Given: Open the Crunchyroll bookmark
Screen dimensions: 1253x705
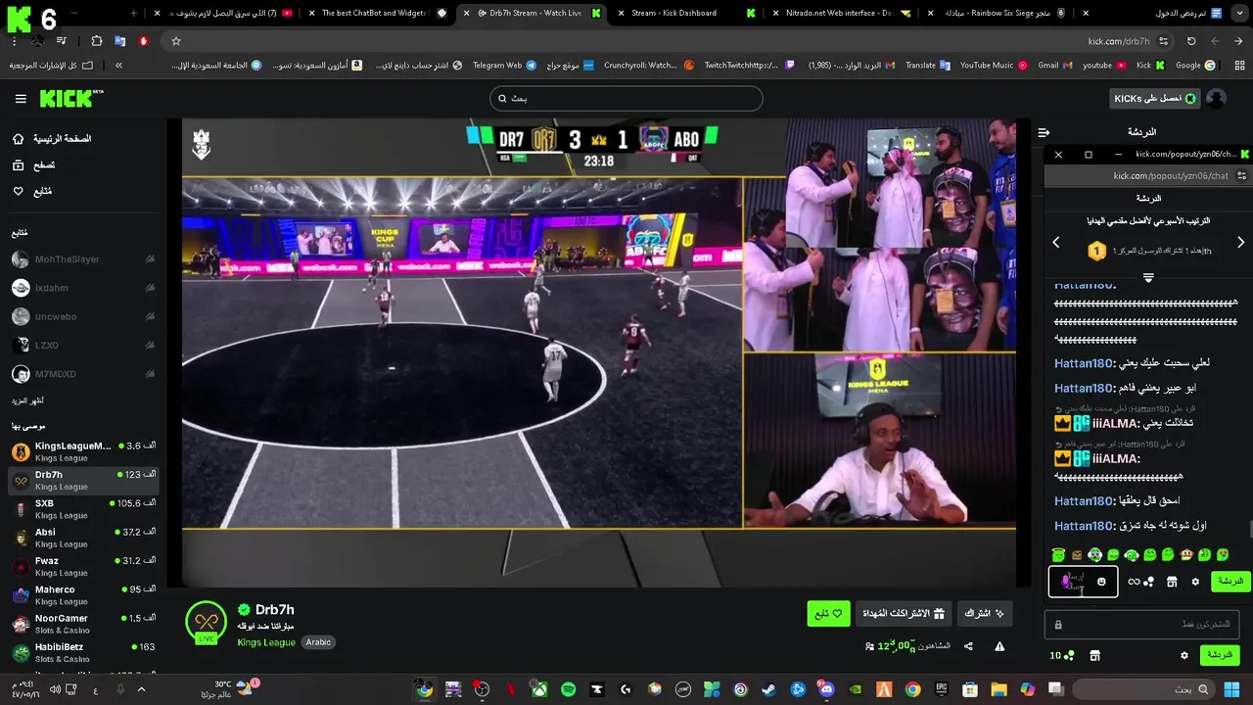Looking at the screenshot, I should pos(649,66).
